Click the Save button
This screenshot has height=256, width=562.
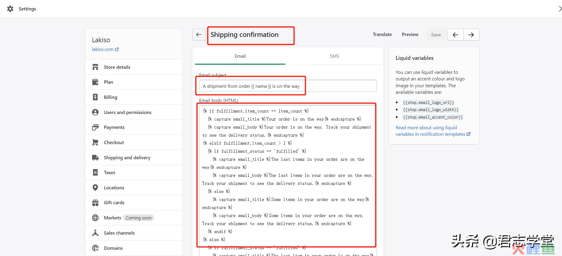tap(436, 35)
